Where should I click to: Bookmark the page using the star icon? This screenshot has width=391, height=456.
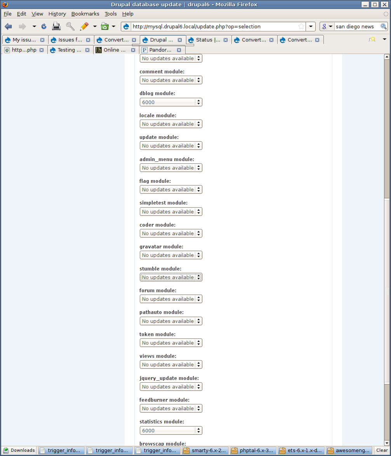(301, 26)
